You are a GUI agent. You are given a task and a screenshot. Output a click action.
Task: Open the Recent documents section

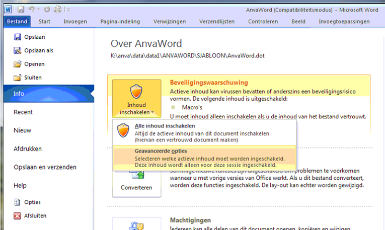click(x=23, y=112)
